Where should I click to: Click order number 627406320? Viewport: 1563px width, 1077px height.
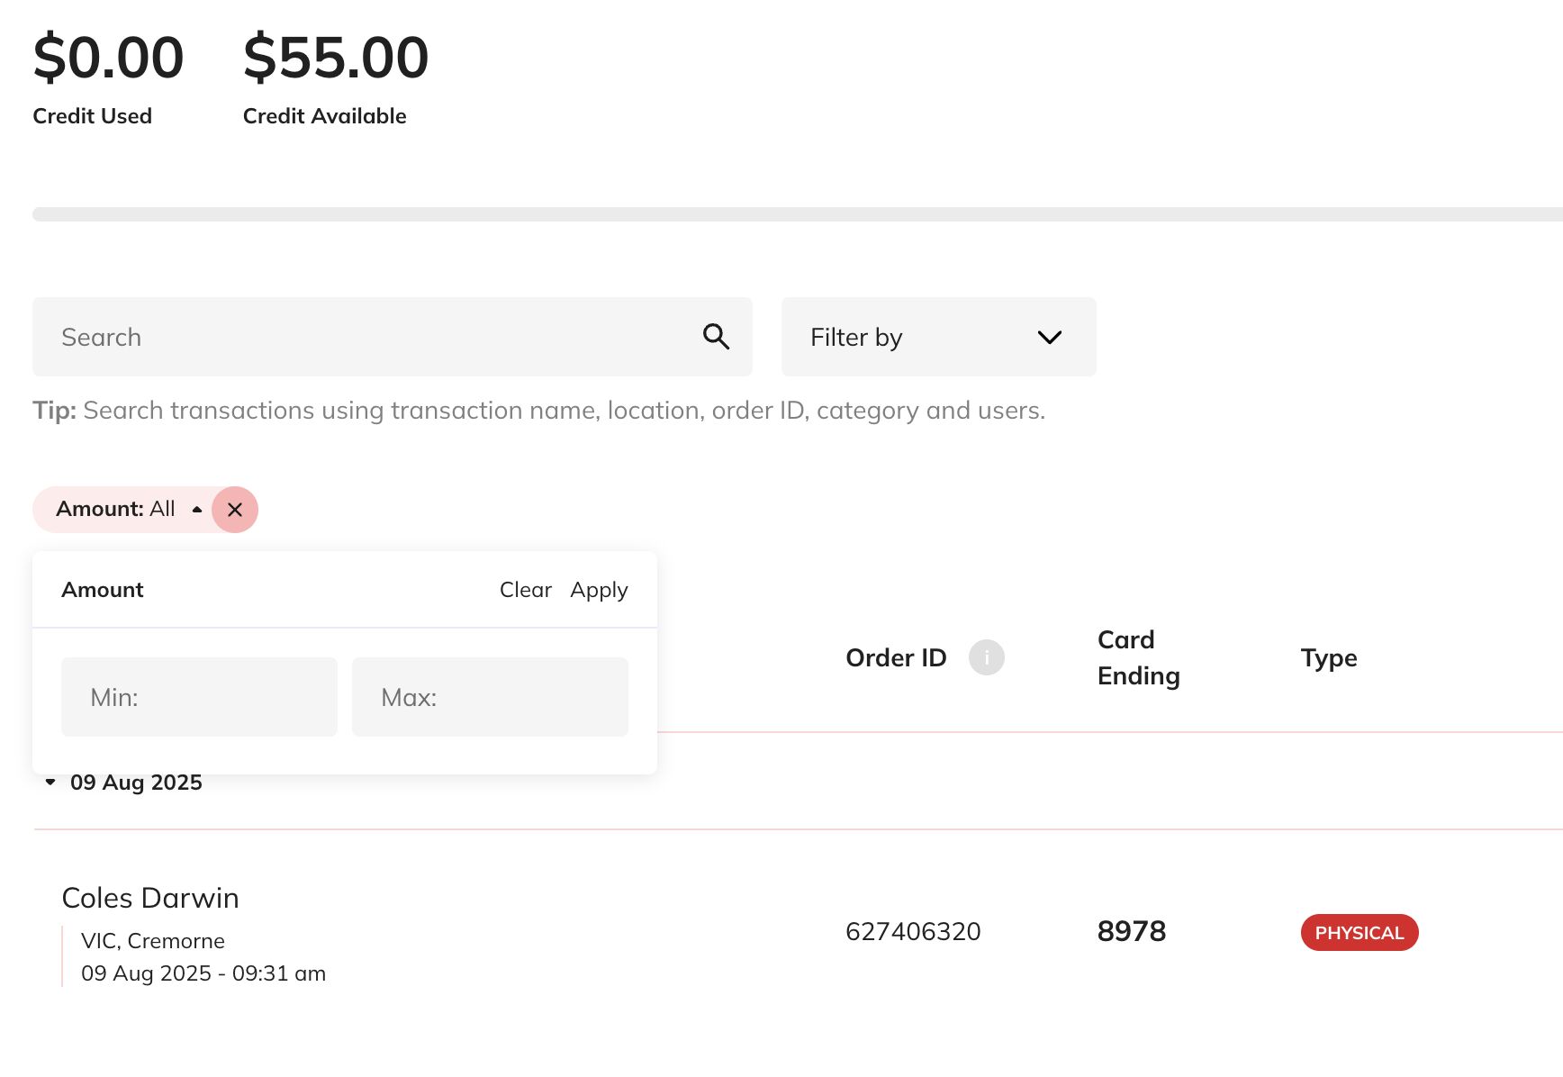click(913, 931)
